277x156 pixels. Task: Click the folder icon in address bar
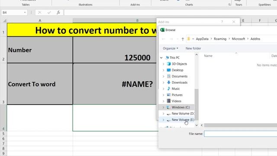189,39
